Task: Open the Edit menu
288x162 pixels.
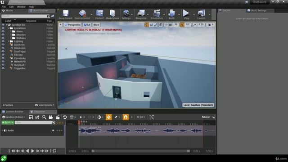Action: (11, 7)
